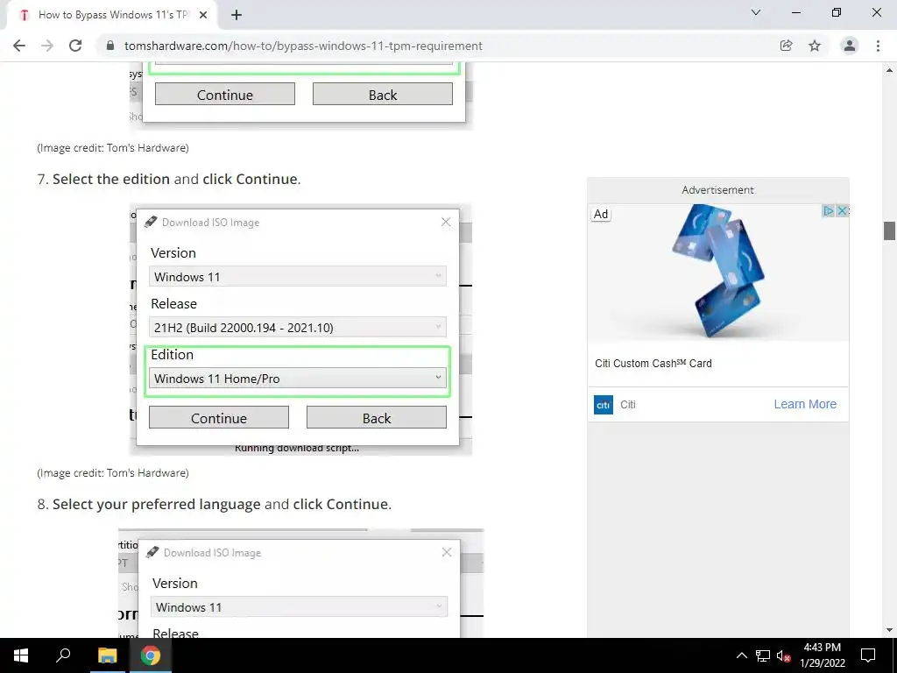Share this page icon in address bar

coord(786,46)
